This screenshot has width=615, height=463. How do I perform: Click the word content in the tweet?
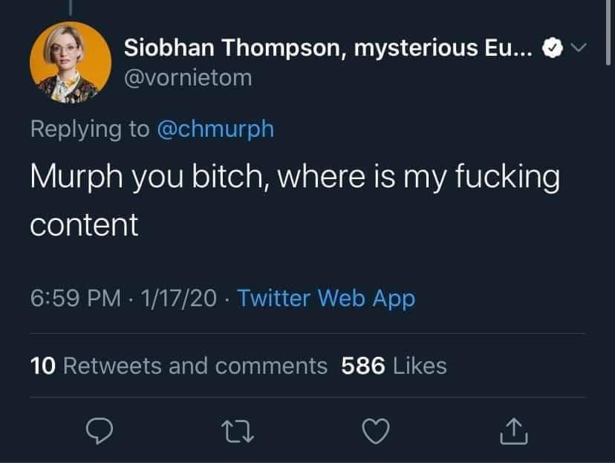coord(84,225)
